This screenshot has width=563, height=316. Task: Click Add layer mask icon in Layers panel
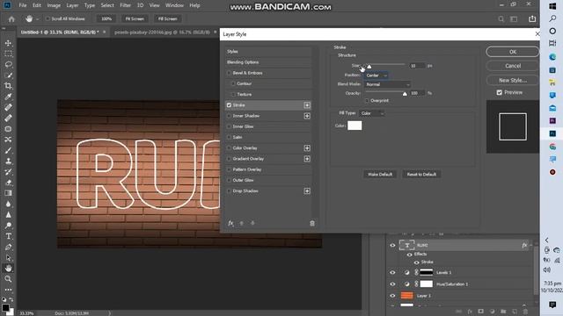click(x=481, y=312)
